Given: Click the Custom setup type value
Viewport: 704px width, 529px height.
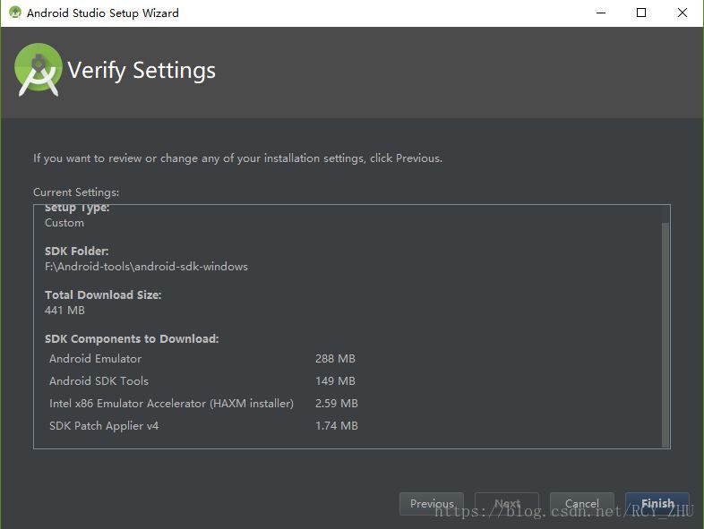Looking at the screenshot, I should (x=64, y=223).
